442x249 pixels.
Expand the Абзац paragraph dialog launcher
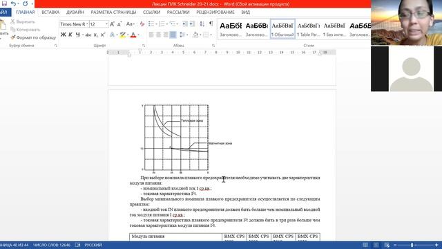pyautogui.click(x=213, y=46)
